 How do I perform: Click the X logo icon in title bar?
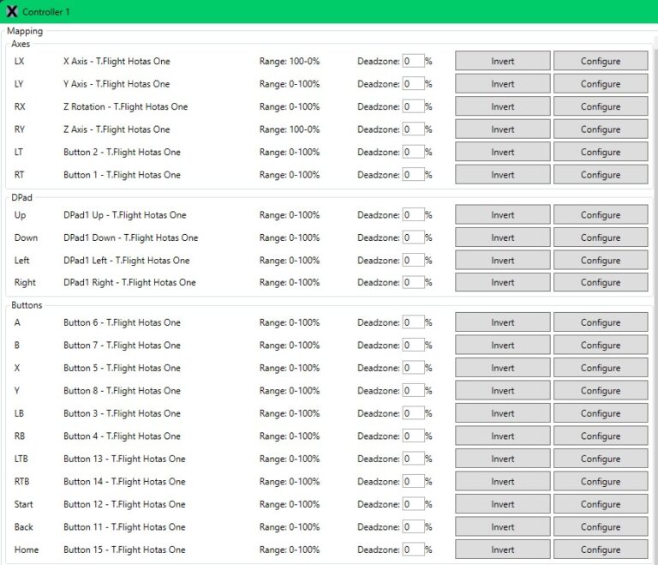[x=12, y=12]
